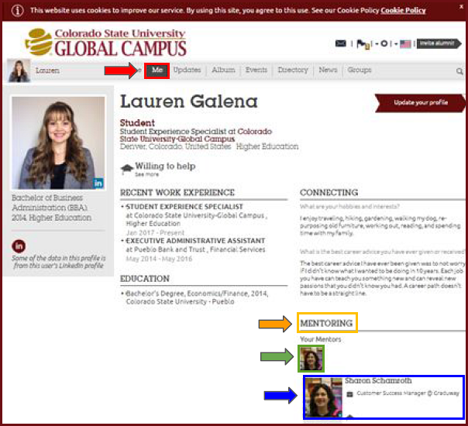Click the 'Jan 2017 - Present' date text
Image resolution: width=468 pixels, height=426 pixels.
[155, 232]
